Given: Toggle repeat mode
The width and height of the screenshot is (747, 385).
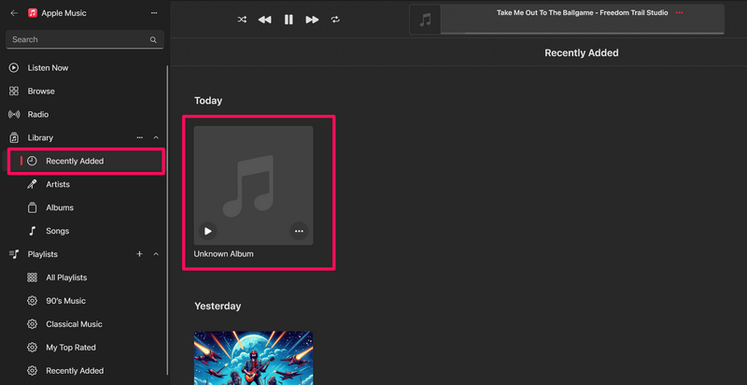Looking at the screenshot, I should point(335,19).
